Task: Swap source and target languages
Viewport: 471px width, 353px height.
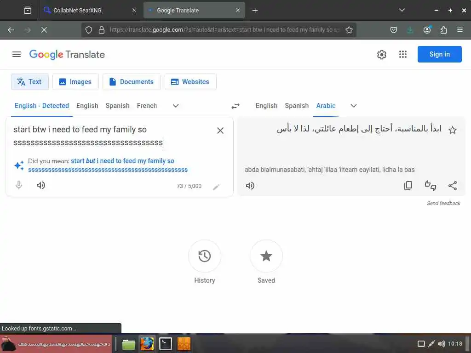Action: click(235, 106)
